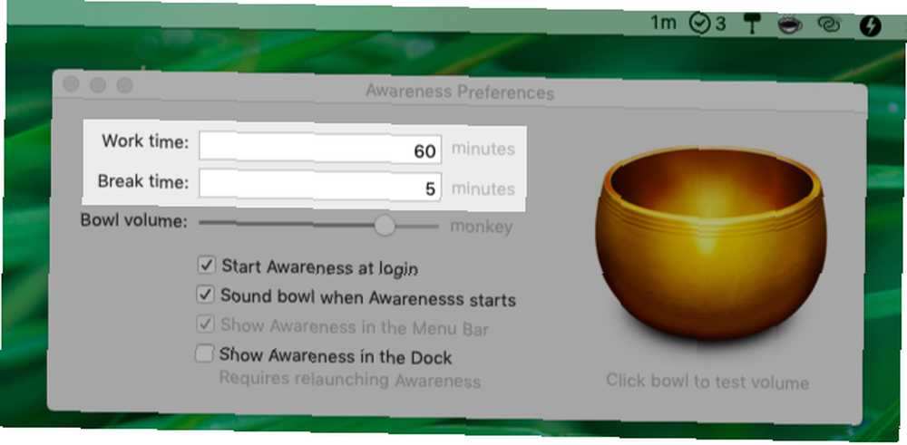Screen dimensions: 907x445
Task: Click inside the Break time field
Action: 320,186
